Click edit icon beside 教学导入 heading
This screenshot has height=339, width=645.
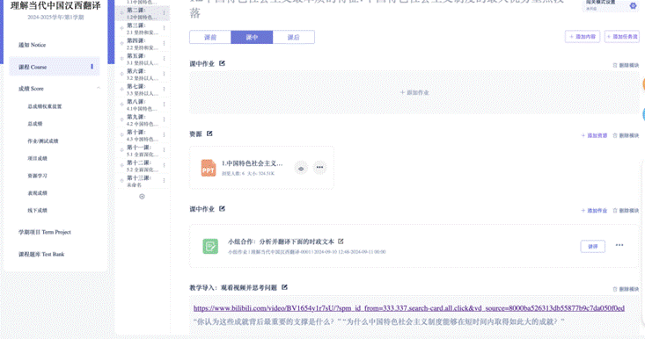pos(284,287)
